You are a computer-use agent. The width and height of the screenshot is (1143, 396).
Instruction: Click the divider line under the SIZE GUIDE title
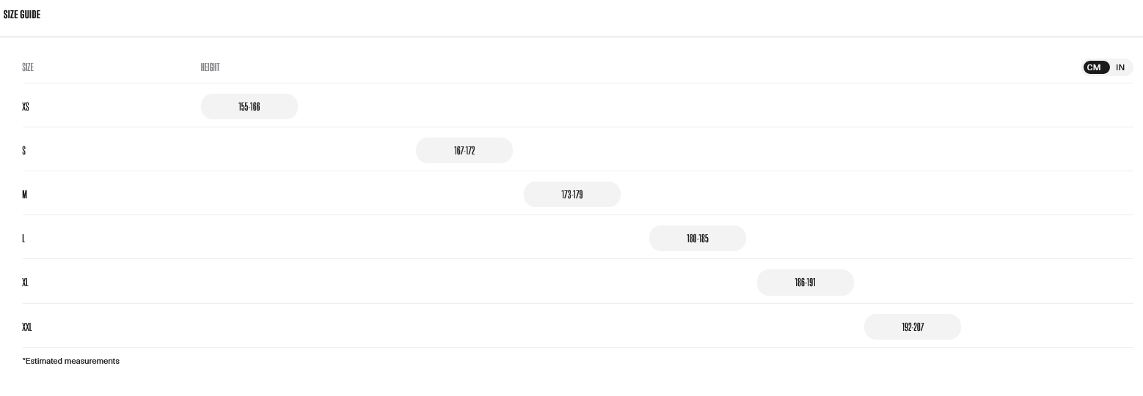pyautogui.click(x=571, y=37)
